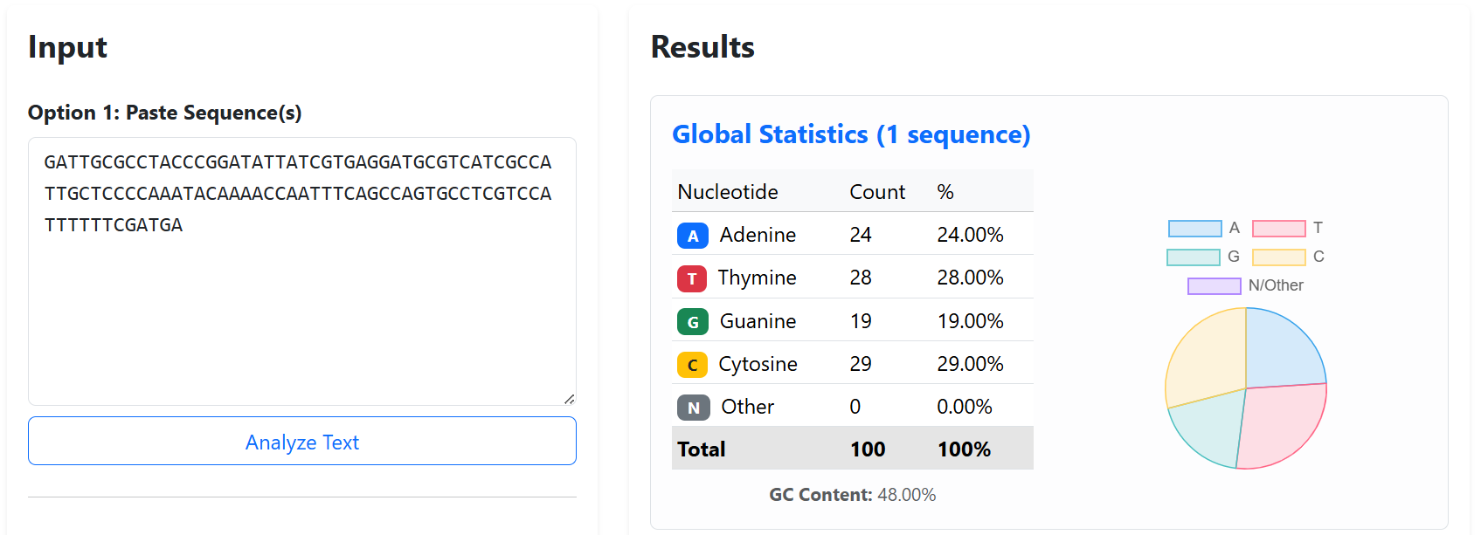Screen dimensions: 1481x535
Task: Grab the text area resize handle
Action: pos(569,398)
